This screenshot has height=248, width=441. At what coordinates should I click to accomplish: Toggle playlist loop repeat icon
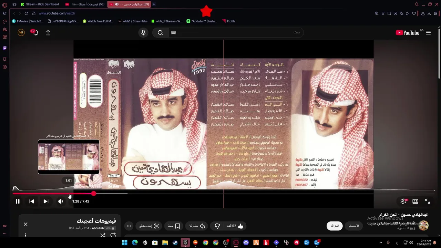113,235
